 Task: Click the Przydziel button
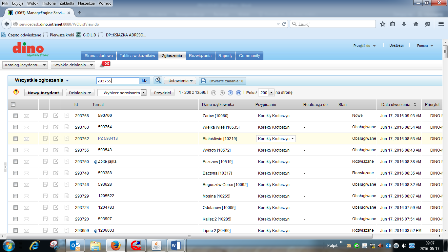click(x=162, y=93)
